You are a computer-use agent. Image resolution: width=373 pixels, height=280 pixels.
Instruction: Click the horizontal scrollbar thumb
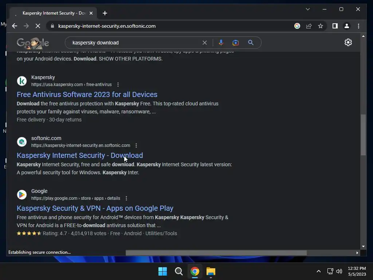216,253
